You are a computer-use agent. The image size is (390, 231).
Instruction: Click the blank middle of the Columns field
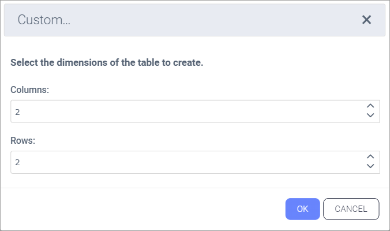pos(190,111)
